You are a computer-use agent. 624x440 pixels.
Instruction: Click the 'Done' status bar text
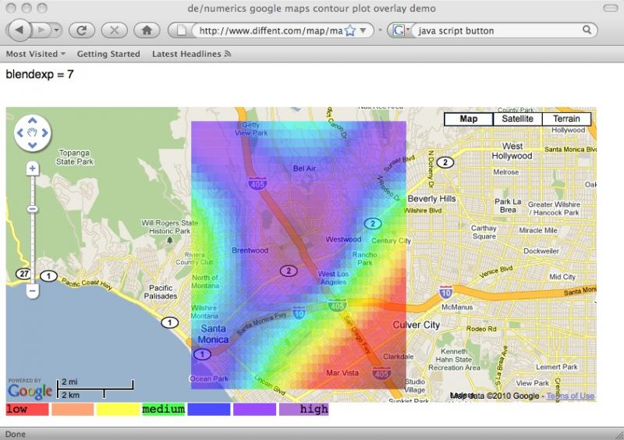[x=16, y=434]
